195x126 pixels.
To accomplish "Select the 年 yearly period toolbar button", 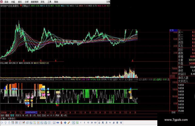I will coord(121,123).
